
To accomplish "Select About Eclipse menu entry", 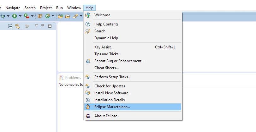I will [105, 116].
